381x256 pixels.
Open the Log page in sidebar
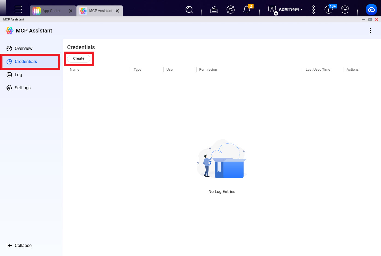[18, 75]
